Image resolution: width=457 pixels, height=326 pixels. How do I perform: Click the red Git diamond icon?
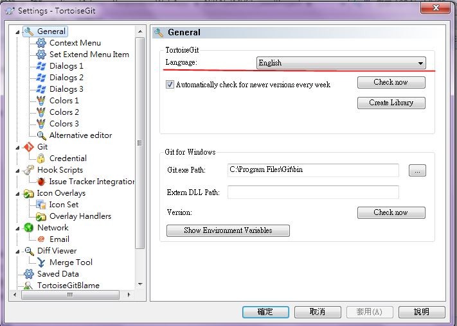[29, 147]
